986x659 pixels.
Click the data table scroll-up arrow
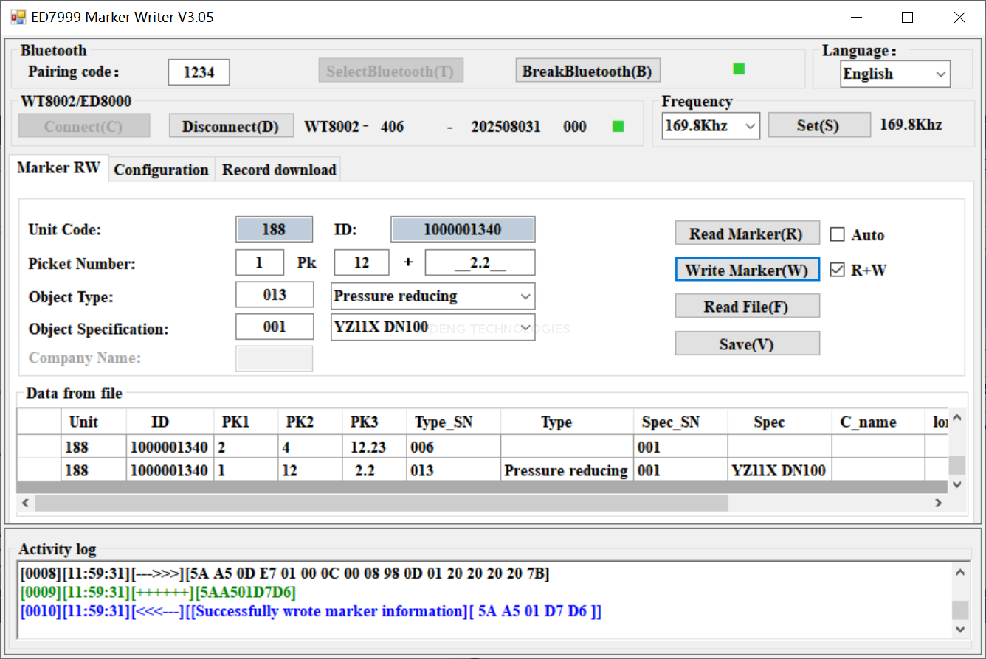(956, 418)
